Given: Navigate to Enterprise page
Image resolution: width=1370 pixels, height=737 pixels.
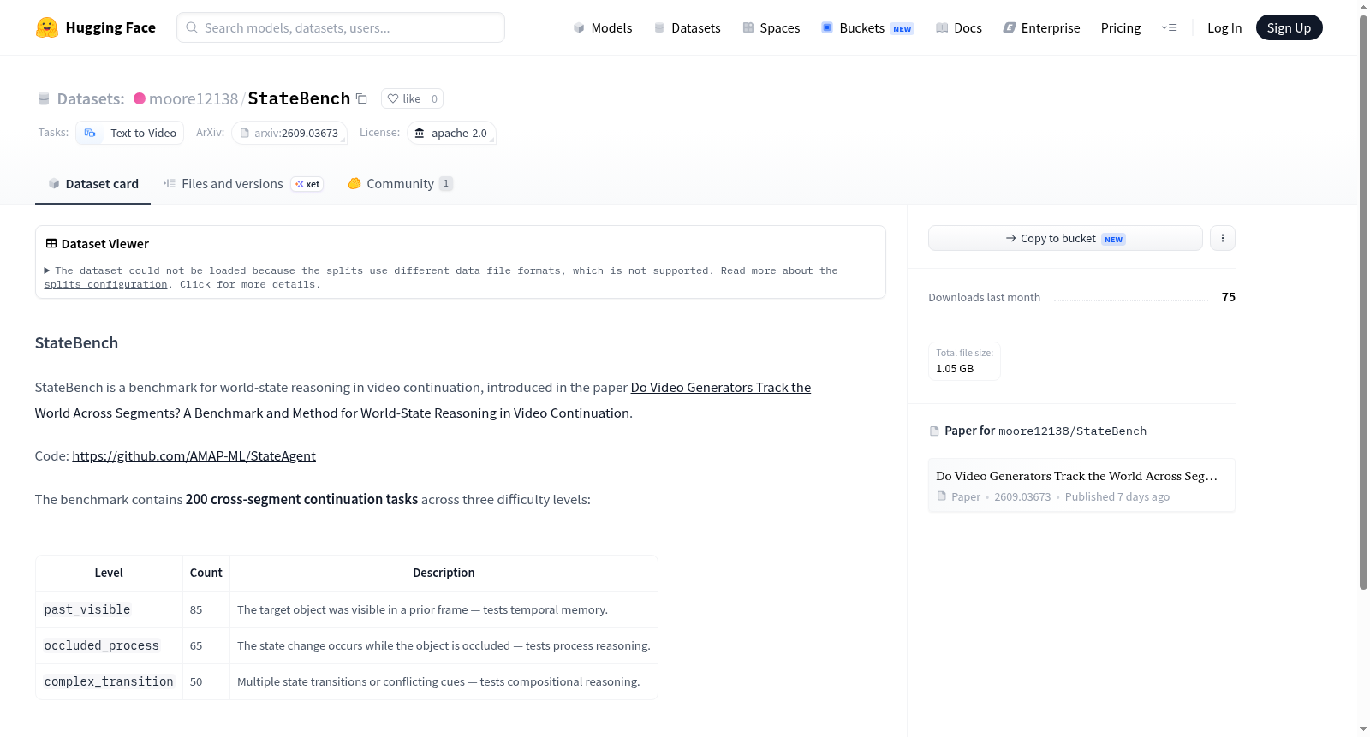Looking at the screenshot, I should [x=1041, y=27].
